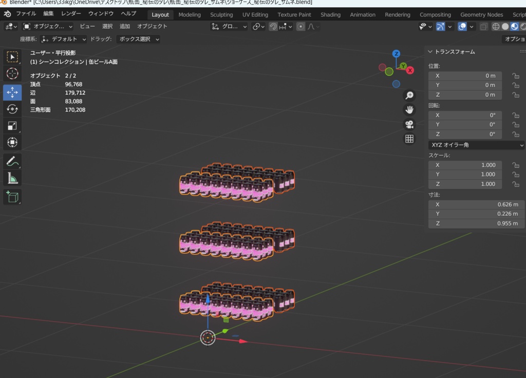Activate the 3D Cursor tool
The height and width of the screenshot is (378, 526).
click(x=12, y=73)
